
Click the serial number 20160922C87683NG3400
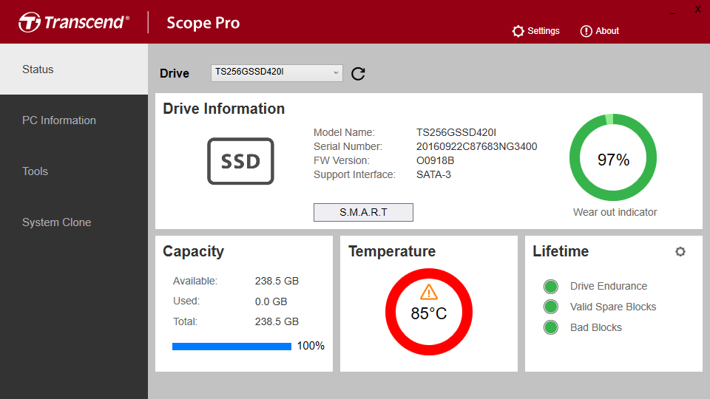point(477,146)
